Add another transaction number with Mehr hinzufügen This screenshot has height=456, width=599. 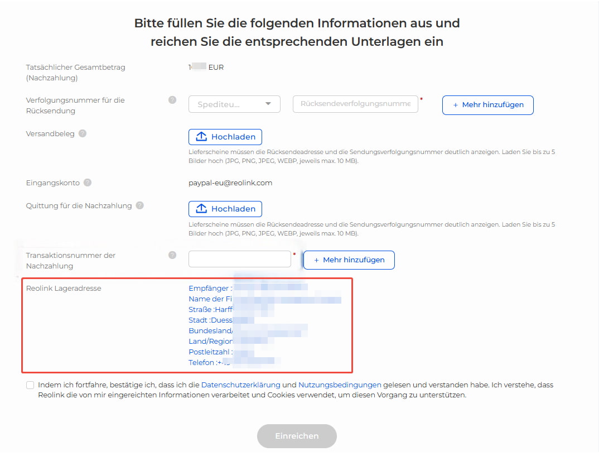pyautogui.click(x=349, y=260)
